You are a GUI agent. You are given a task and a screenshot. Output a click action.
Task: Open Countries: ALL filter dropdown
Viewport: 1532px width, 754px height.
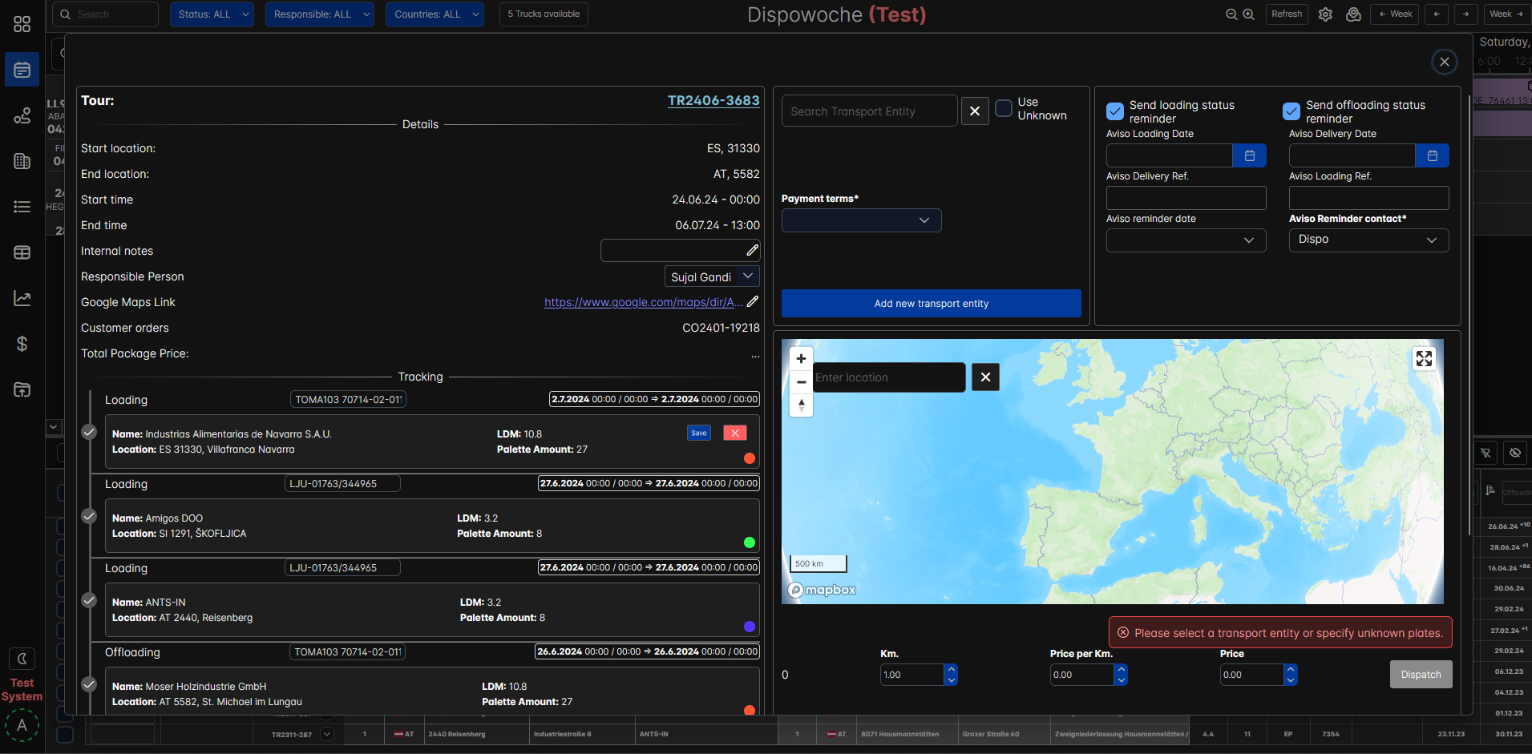(x=435, y=14)
